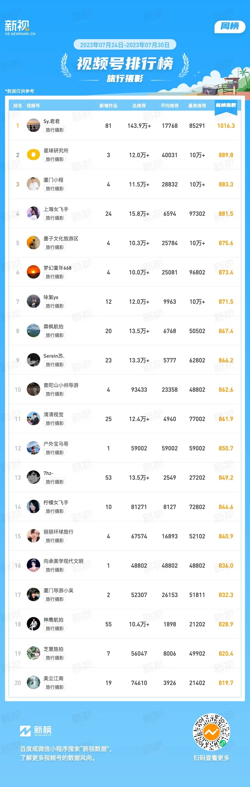Click the date range 2023年07月24日-07月30日 pill

coord(125,45)
